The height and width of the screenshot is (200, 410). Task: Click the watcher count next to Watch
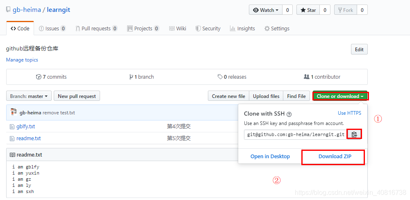(x=287, y=10)
